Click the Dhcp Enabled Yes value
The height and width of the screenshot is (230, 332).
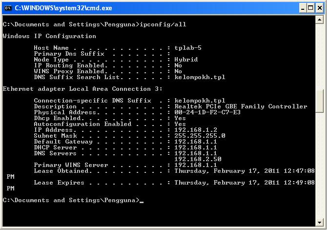point(180,118)
